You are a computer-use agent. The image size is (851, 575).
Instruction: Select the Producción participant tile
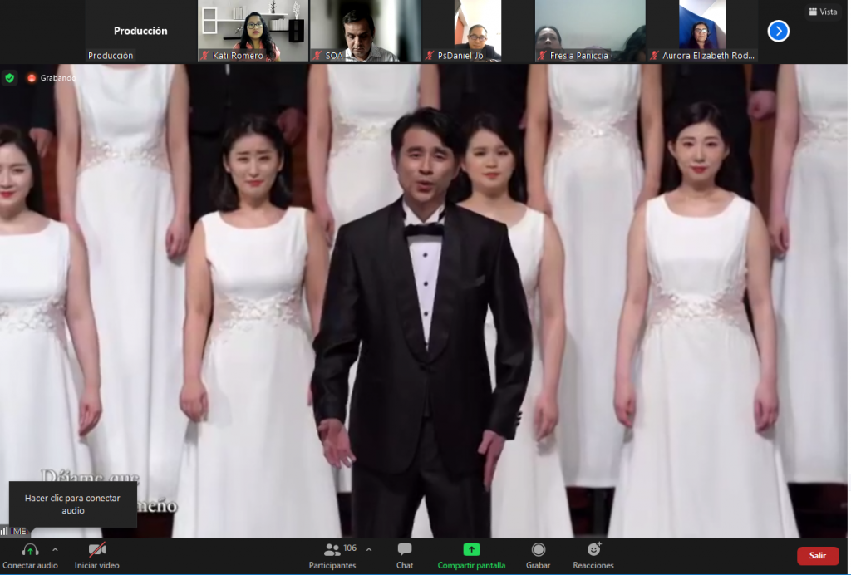pos(140,31)
